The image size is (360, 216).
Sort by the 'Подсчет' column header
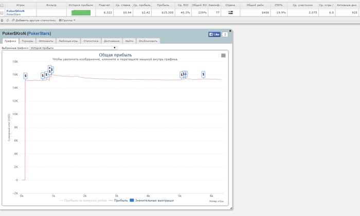pos(104,5)
